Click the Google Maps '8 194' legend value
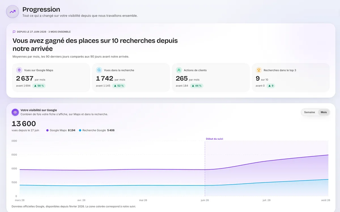340x212 pixels. pyautogui.click(x=72, y=130)
